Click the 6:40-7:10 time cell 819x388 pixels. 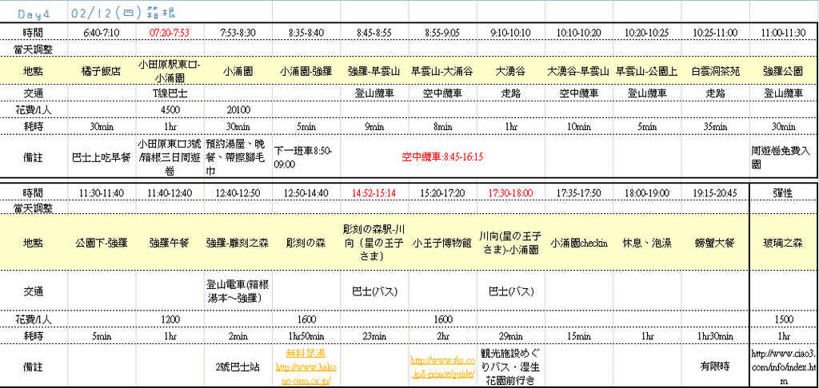102,33
